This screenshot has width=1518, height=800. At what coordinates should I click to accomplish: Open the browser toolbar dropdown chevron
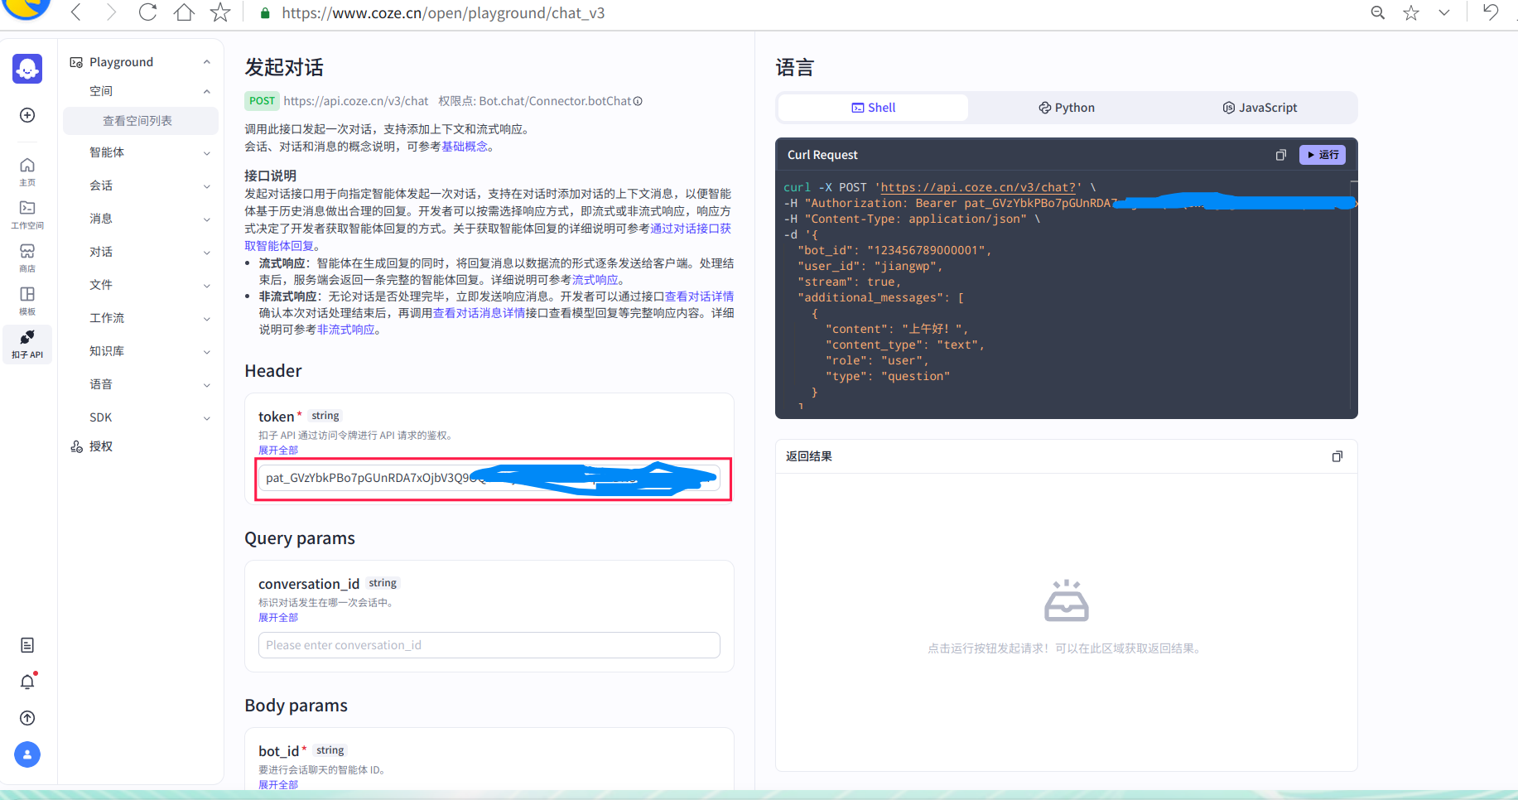click(x=1444, y=12)
